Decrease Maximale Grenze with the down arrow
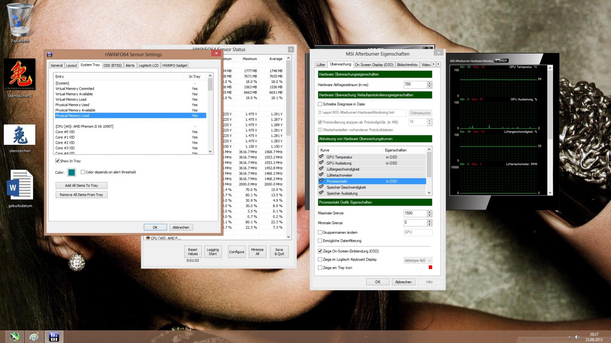The height and width of the screenshot is (343, 611). point(430,215)
